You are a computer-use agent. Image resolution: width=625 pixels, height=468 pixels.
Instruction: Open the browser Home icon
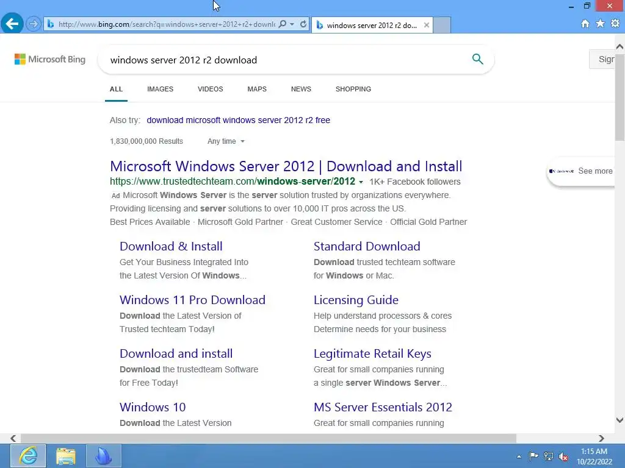(x=585, y=24)
